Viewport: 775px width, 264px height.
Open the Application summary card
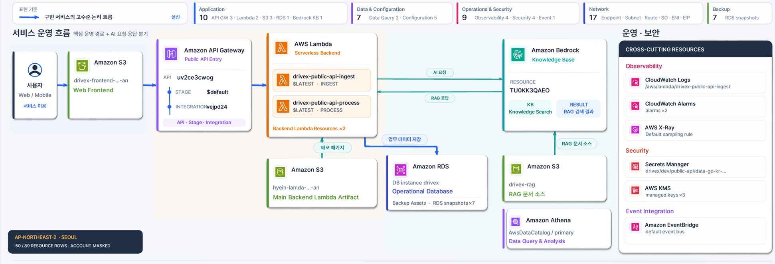tap(271, 14)
